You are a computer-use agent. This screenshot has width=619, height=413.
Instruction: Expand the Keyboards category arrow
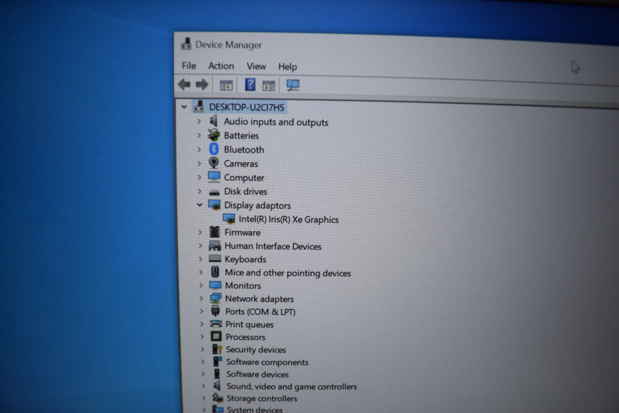pos(201,259)
